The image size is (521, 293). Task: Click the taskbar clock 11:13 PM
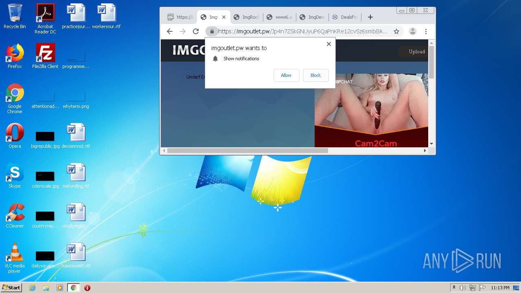(500, 288)
